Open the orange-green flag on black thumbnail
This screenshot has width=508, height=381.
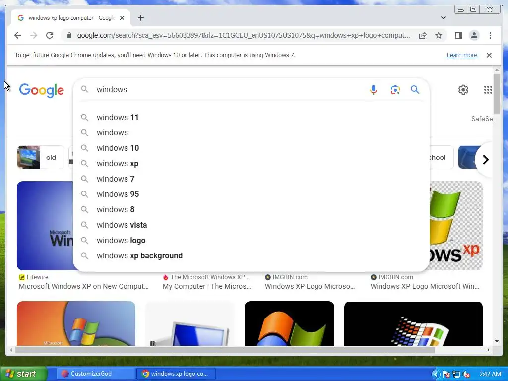point(289,323)
